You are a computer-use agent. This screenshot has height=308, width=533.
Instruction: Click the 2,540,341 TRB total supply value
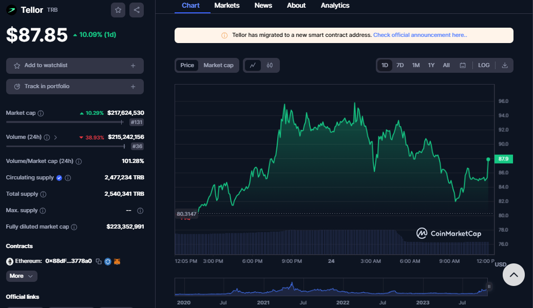pyautogui.click(x=124, y=194)
